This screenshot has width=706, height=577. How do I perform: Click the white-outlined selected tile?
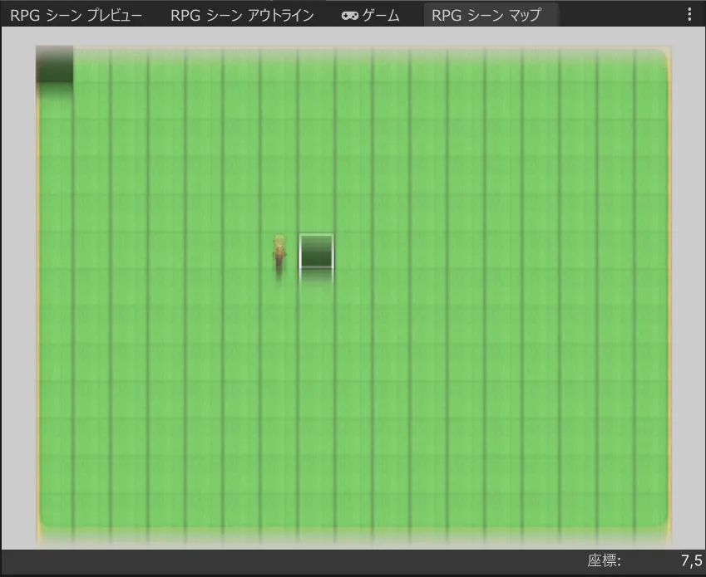click(x=316, y=252)
